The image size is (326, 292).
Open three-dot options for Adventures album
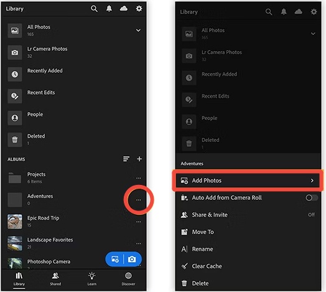coord(139,200)
